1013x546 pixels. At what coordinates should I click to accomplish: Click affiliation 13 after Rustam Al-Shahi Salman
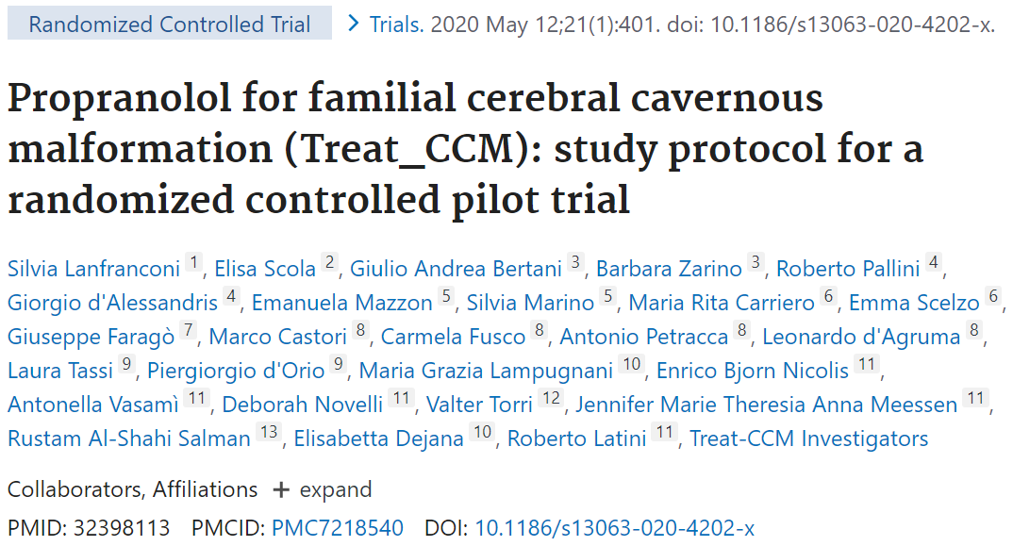click(x=269, y=433)
